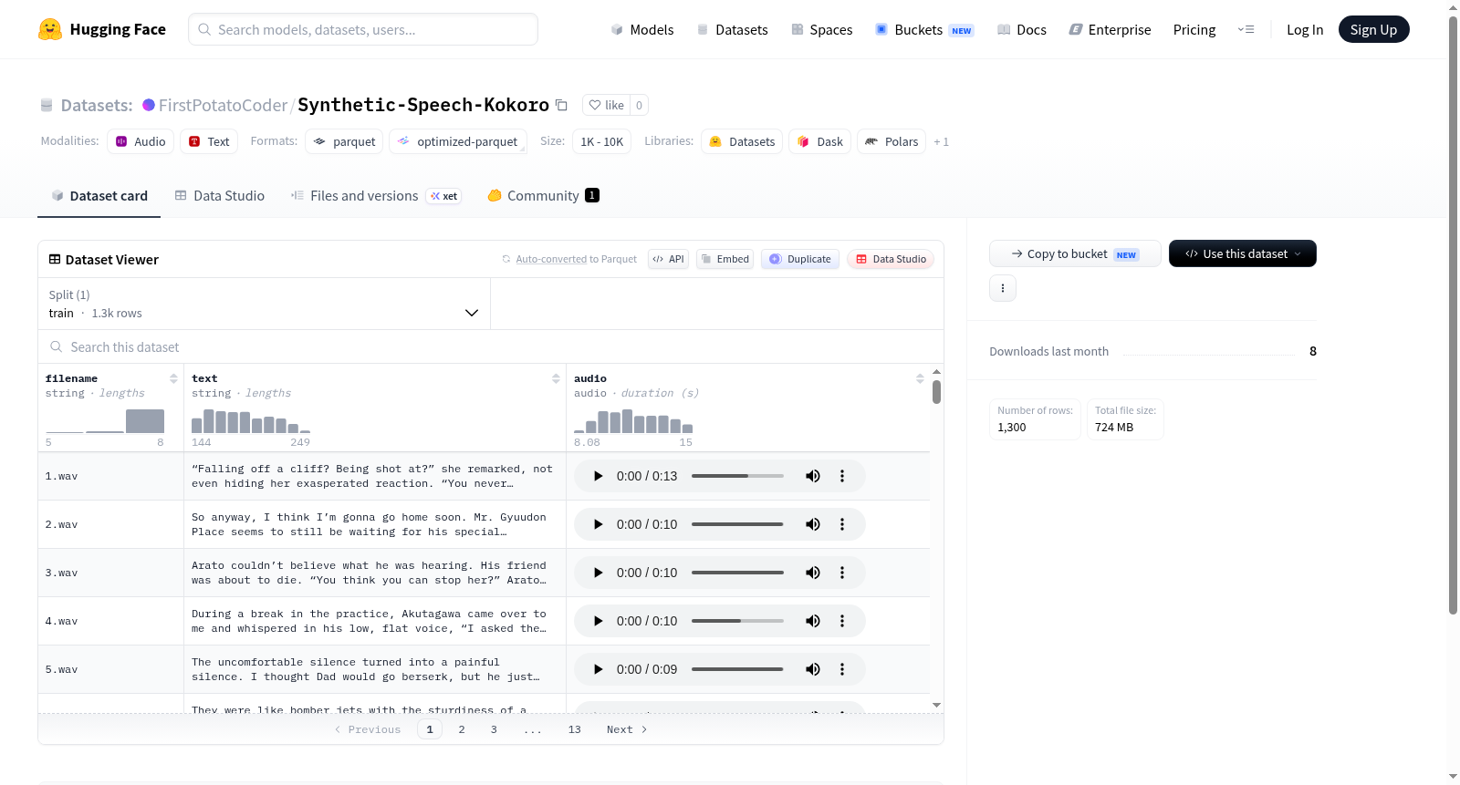Open more options for 1.wav audio
The height and width of the screenshot is (785, 1460).
(x=842, y=476)
